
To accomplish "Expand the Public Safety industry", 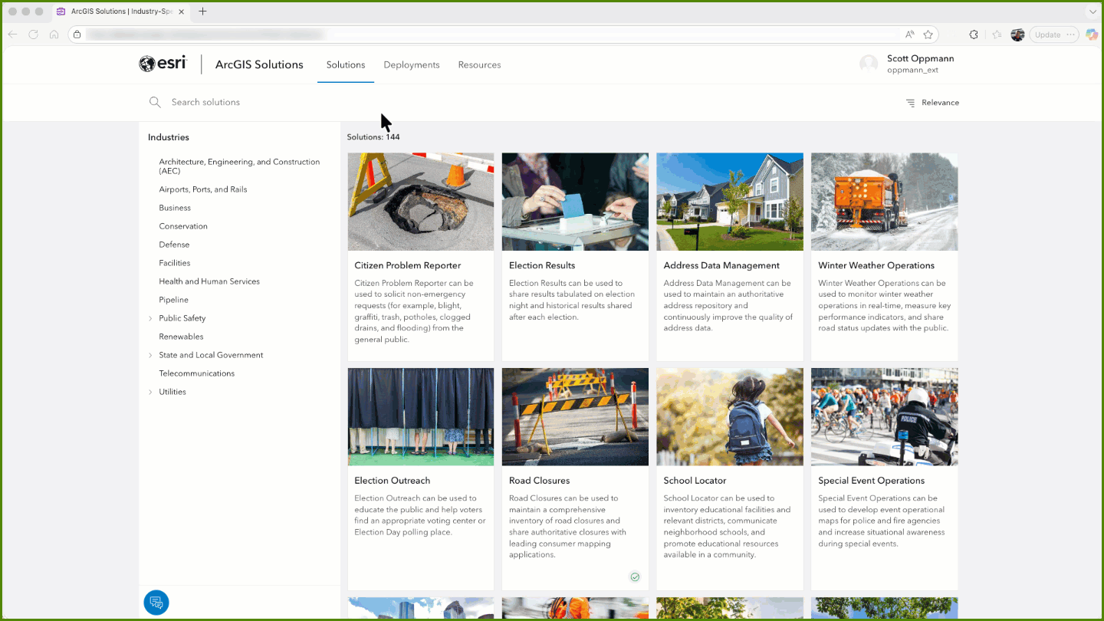I will [150, 318].
